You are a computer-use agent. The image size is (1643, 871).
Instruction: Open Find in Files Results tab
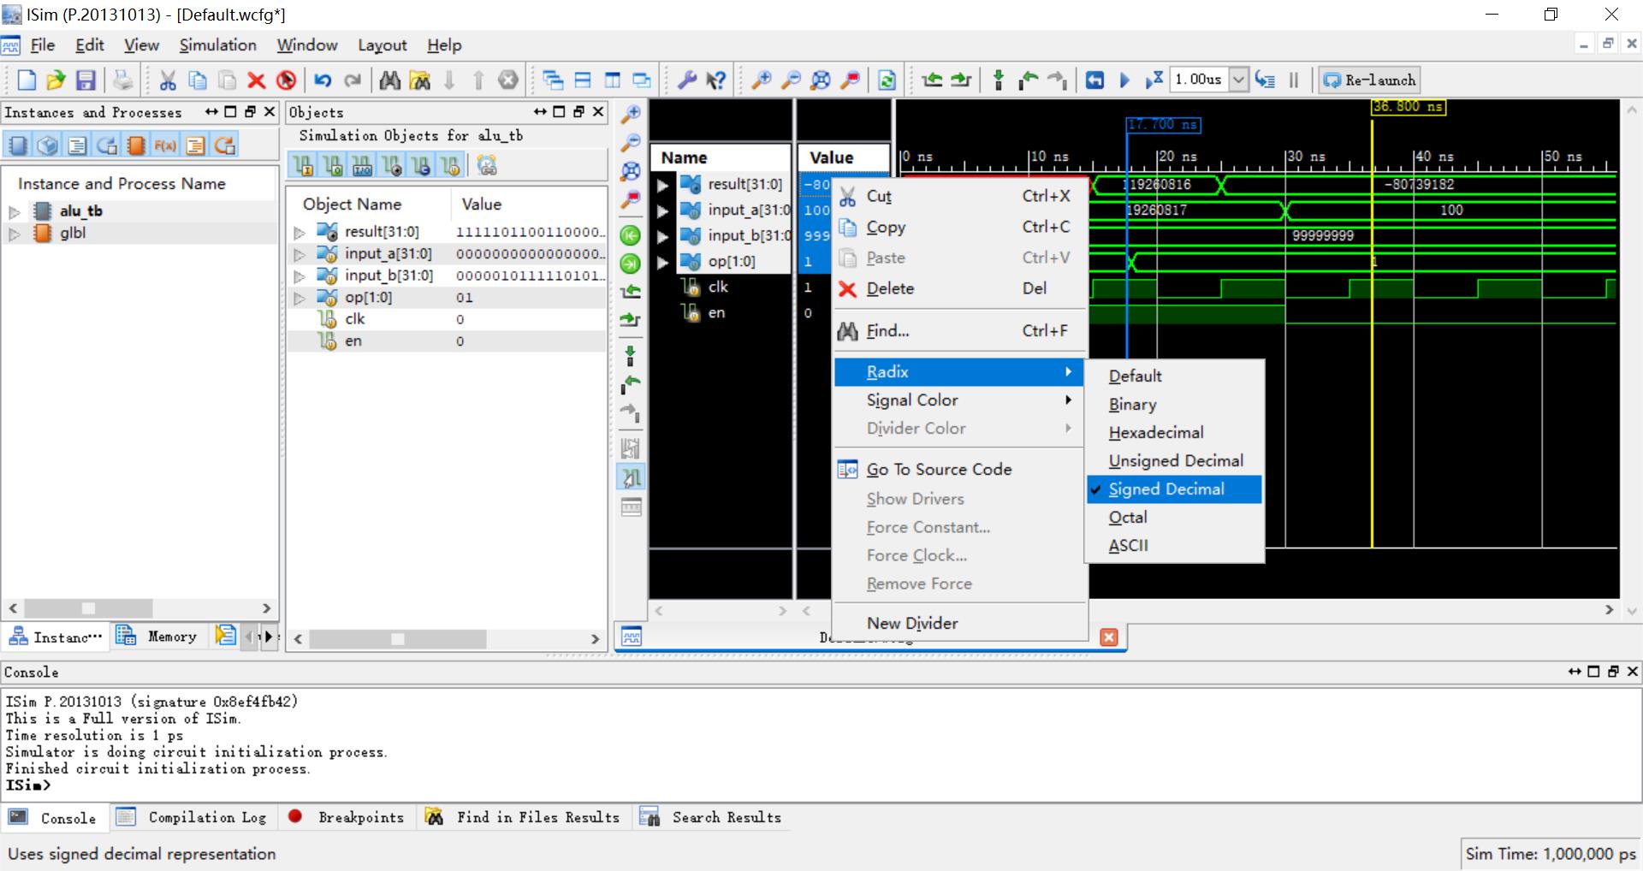point(523,817)
